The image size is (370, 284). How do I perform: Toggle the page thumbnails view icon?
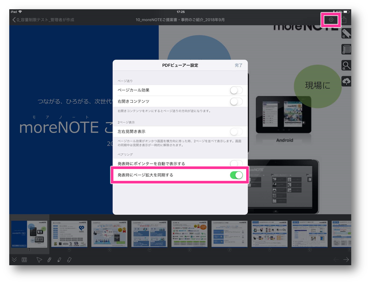point(24,260)
